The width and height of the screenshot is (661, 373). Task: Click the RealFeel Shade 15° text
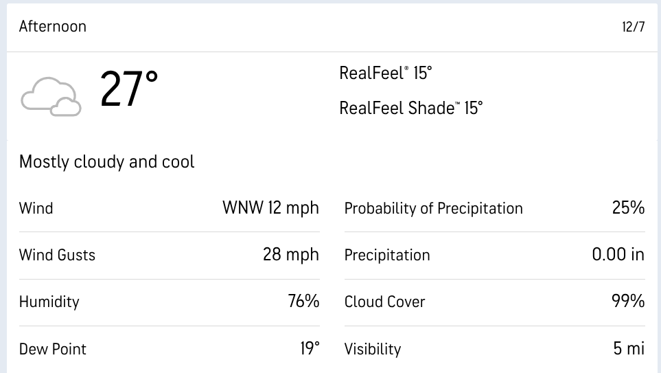(411, 108)
